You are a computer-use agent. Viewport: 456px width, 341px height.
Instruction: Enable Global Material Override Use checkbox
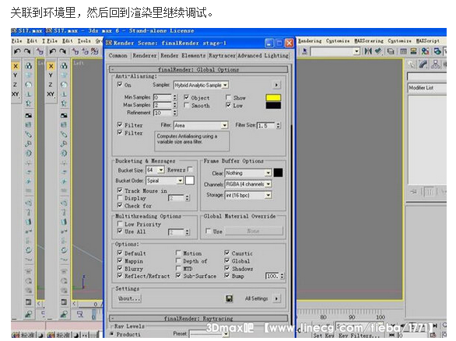208,231
